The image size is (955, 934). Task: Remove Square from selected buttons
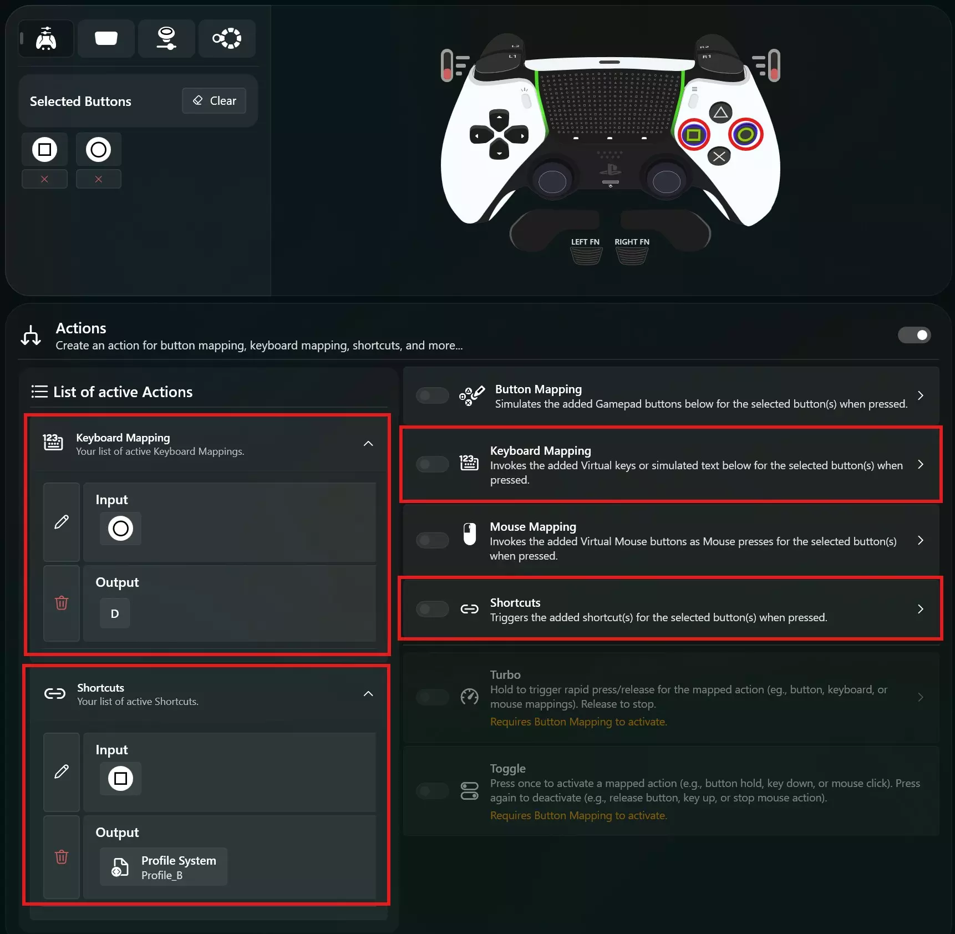[x=44, y=179]
